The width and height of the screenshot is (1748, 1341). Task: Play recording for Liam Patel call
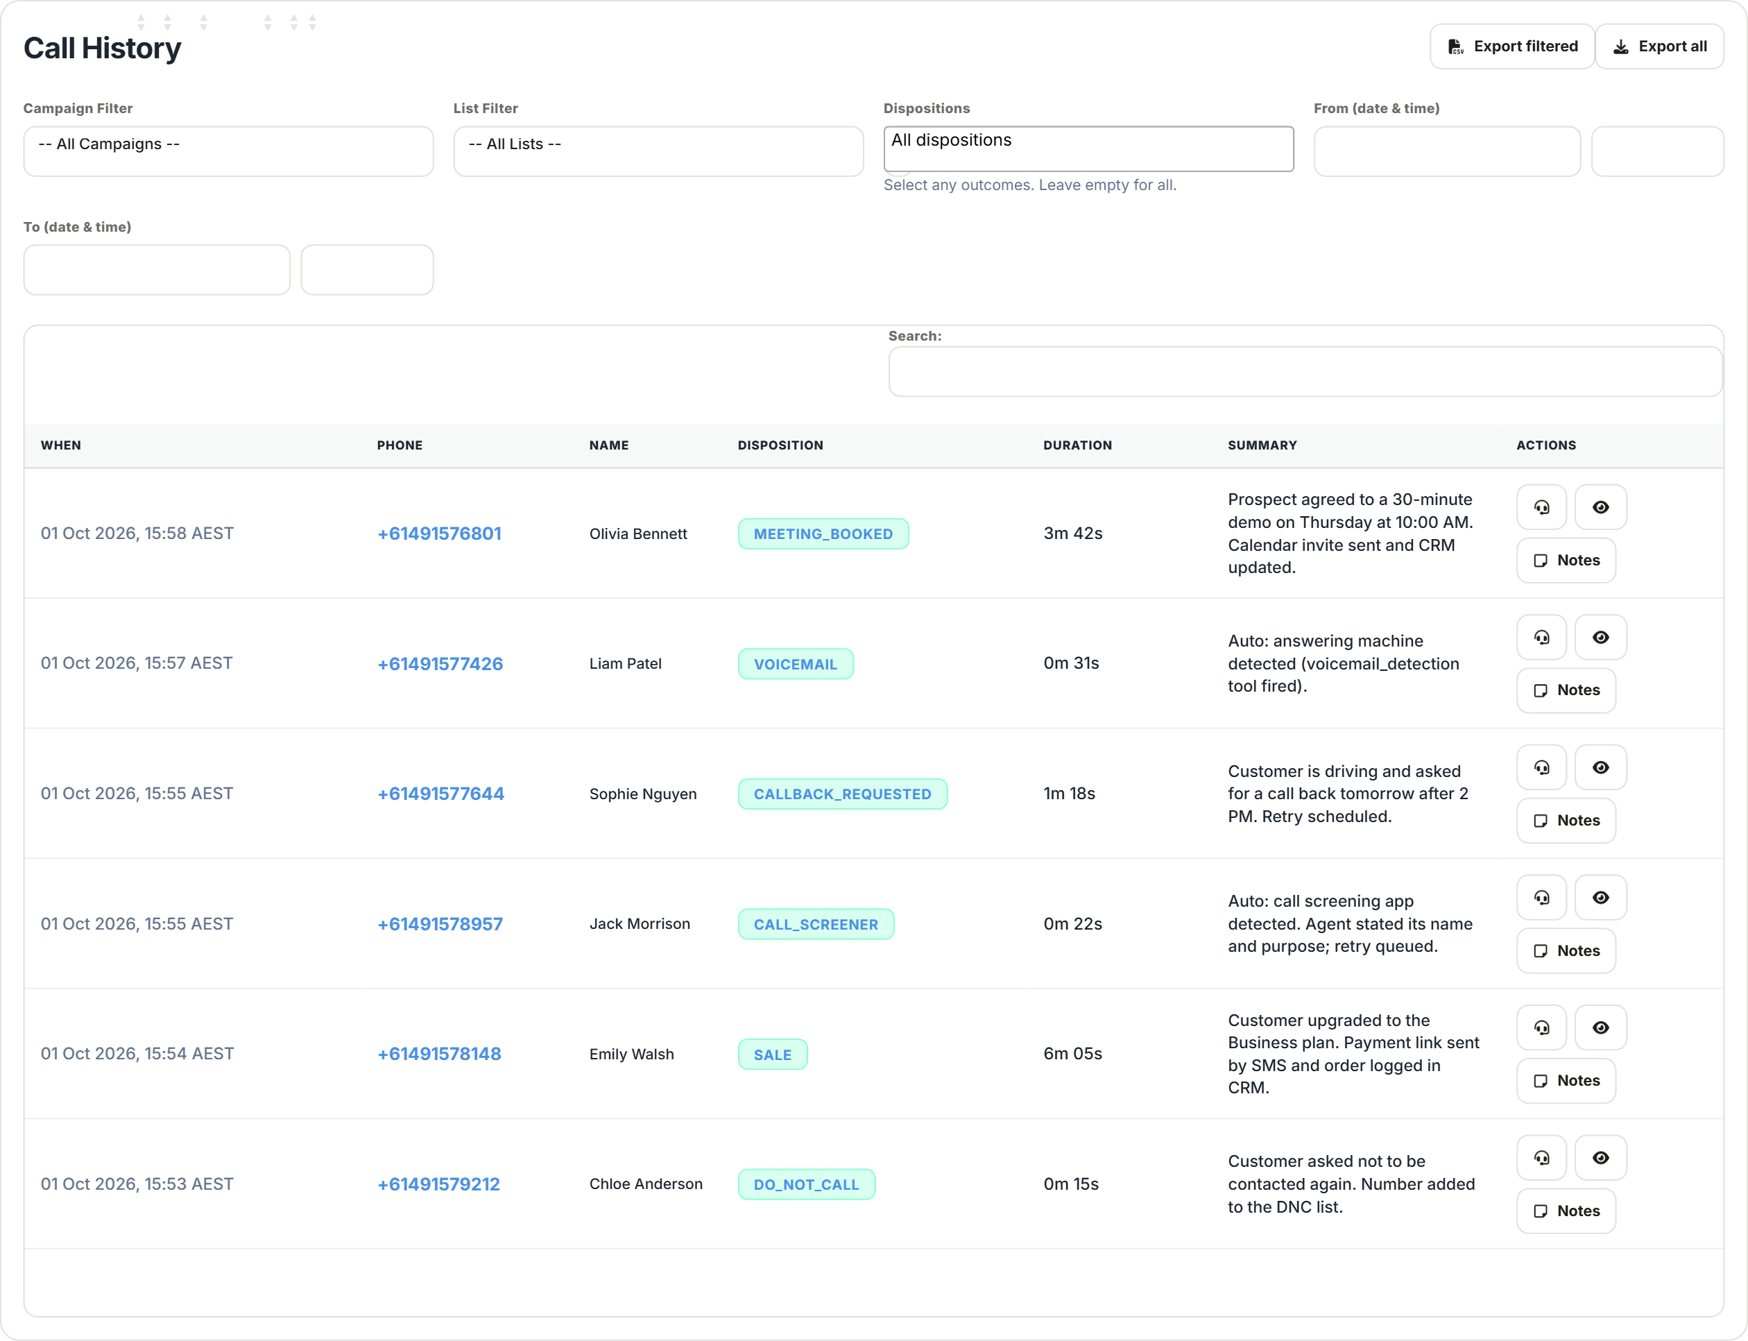1541,637
